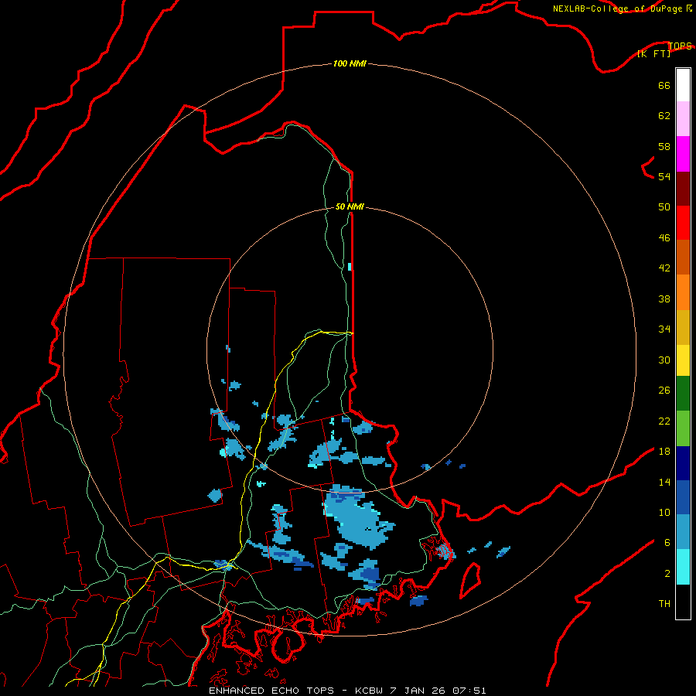Click the bright red 50 legend swatch

click(x=683, y=223)
